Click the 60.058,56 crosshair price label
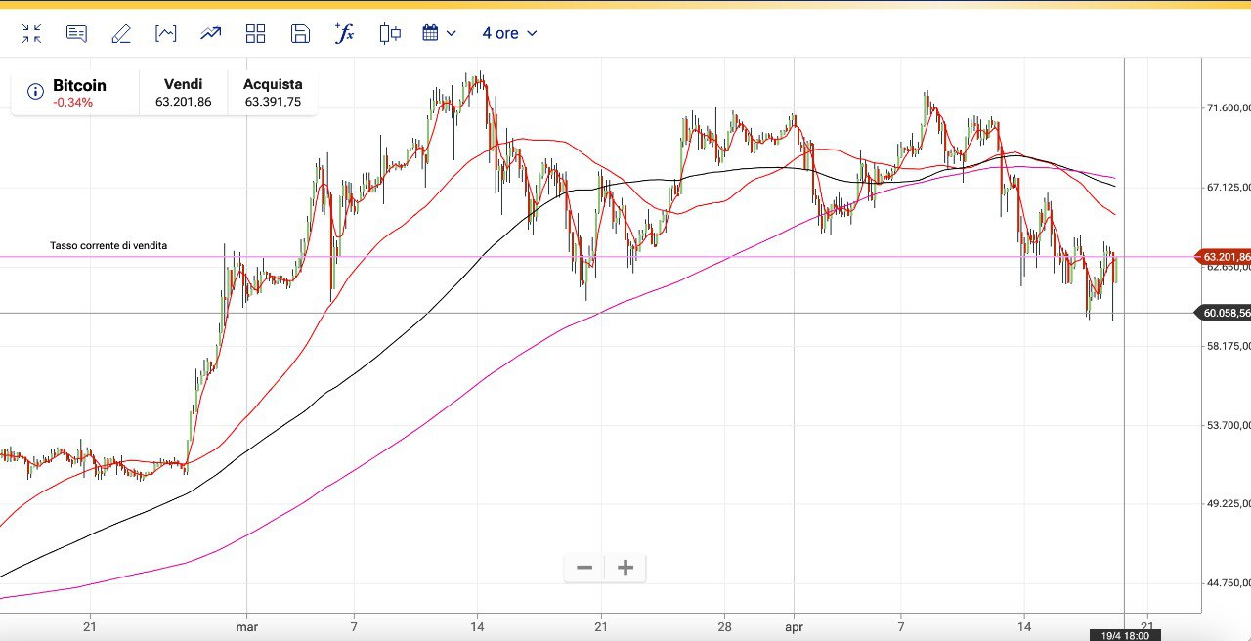 [1223, 313]
